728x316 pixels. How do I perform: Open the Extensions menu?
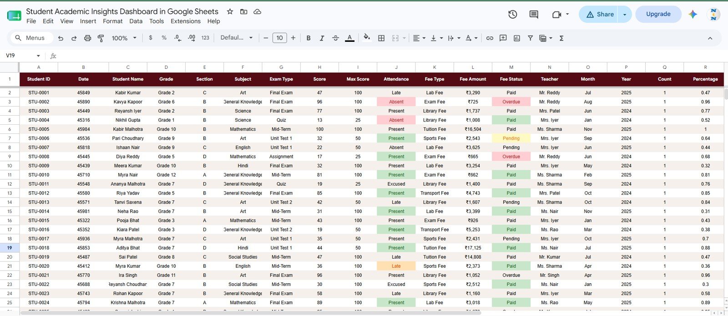[186, 21]
